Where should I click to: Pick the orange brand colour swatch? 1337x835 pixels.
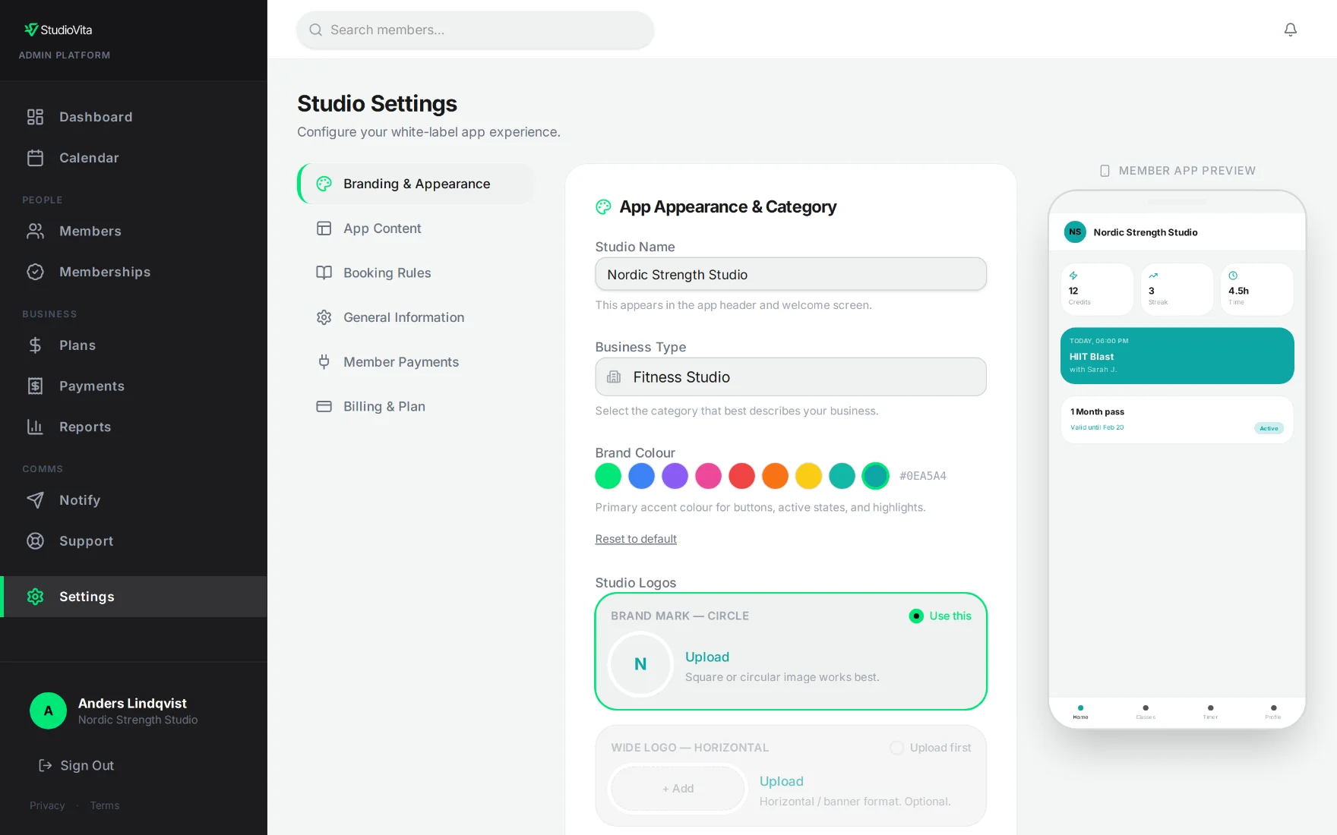(x=775, y=476)
